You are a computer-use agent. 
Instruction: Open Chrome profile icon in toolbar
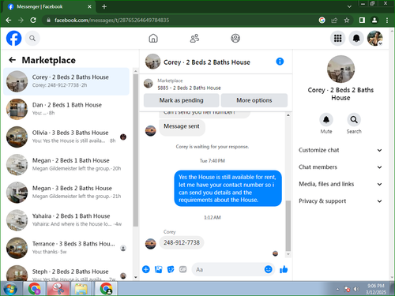pos(374,21)
